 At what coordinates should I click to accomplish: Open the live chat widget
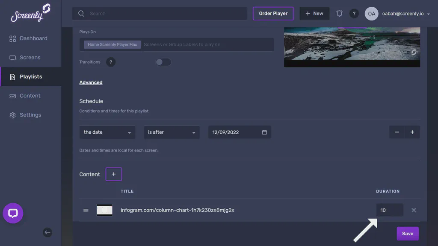coord(13,213)
